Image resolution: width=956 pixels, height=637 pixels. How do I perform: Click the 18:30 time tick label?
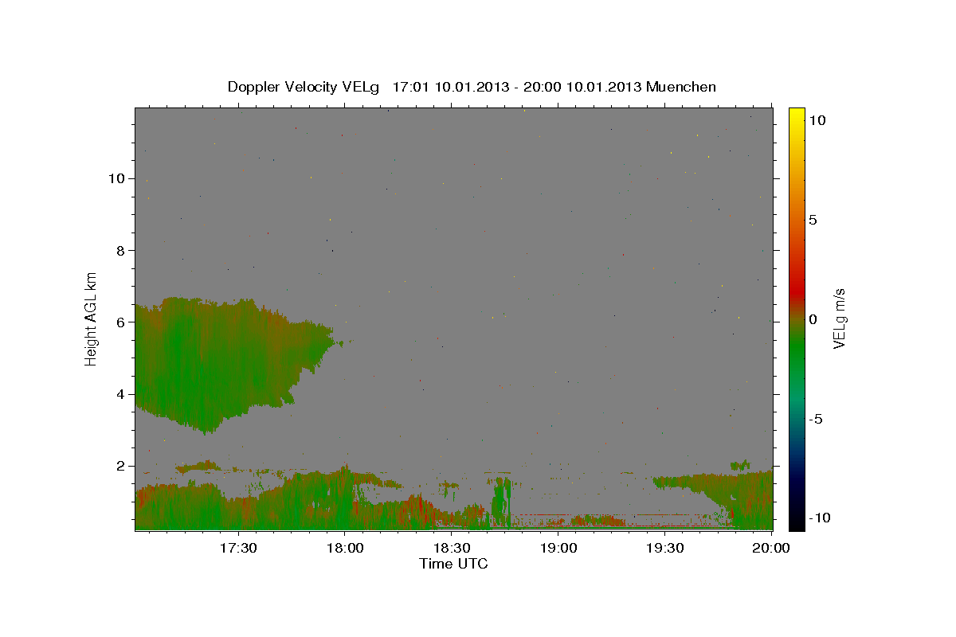[451, 548]
